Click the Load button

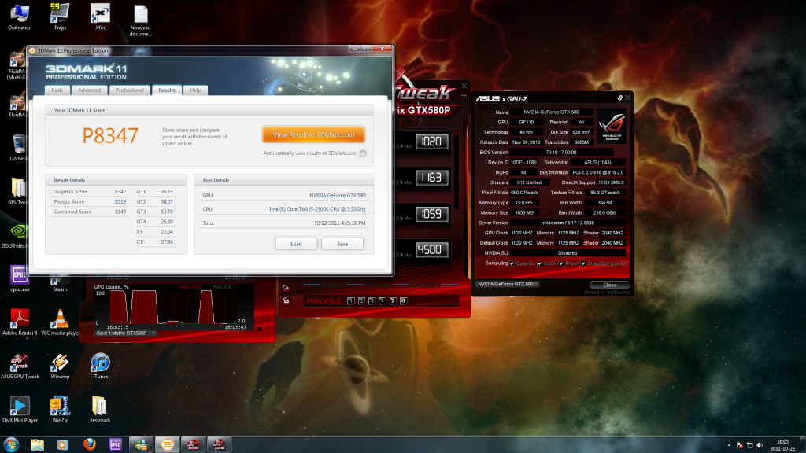(x=296, y=244)
